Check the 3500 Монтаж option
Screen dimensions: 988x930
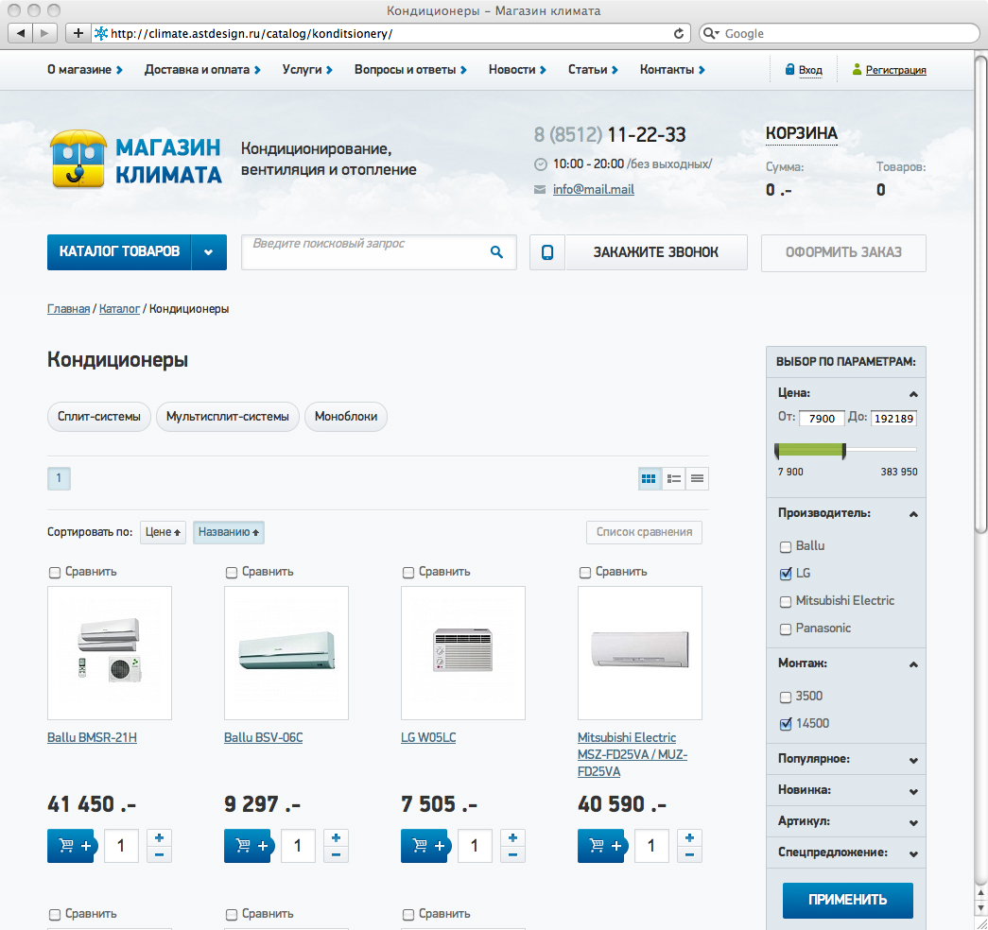coord(785,697)
